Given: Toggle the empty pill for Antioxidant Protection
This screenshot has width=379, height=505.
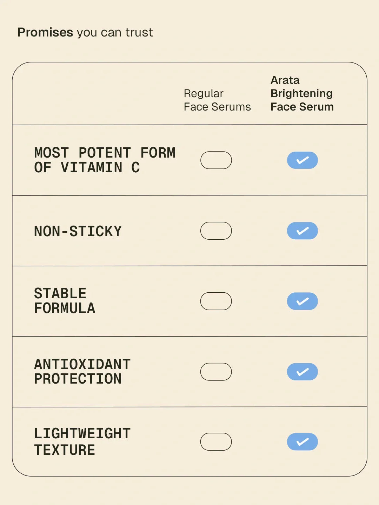Looking at the screenshot, I should [216, 372].
